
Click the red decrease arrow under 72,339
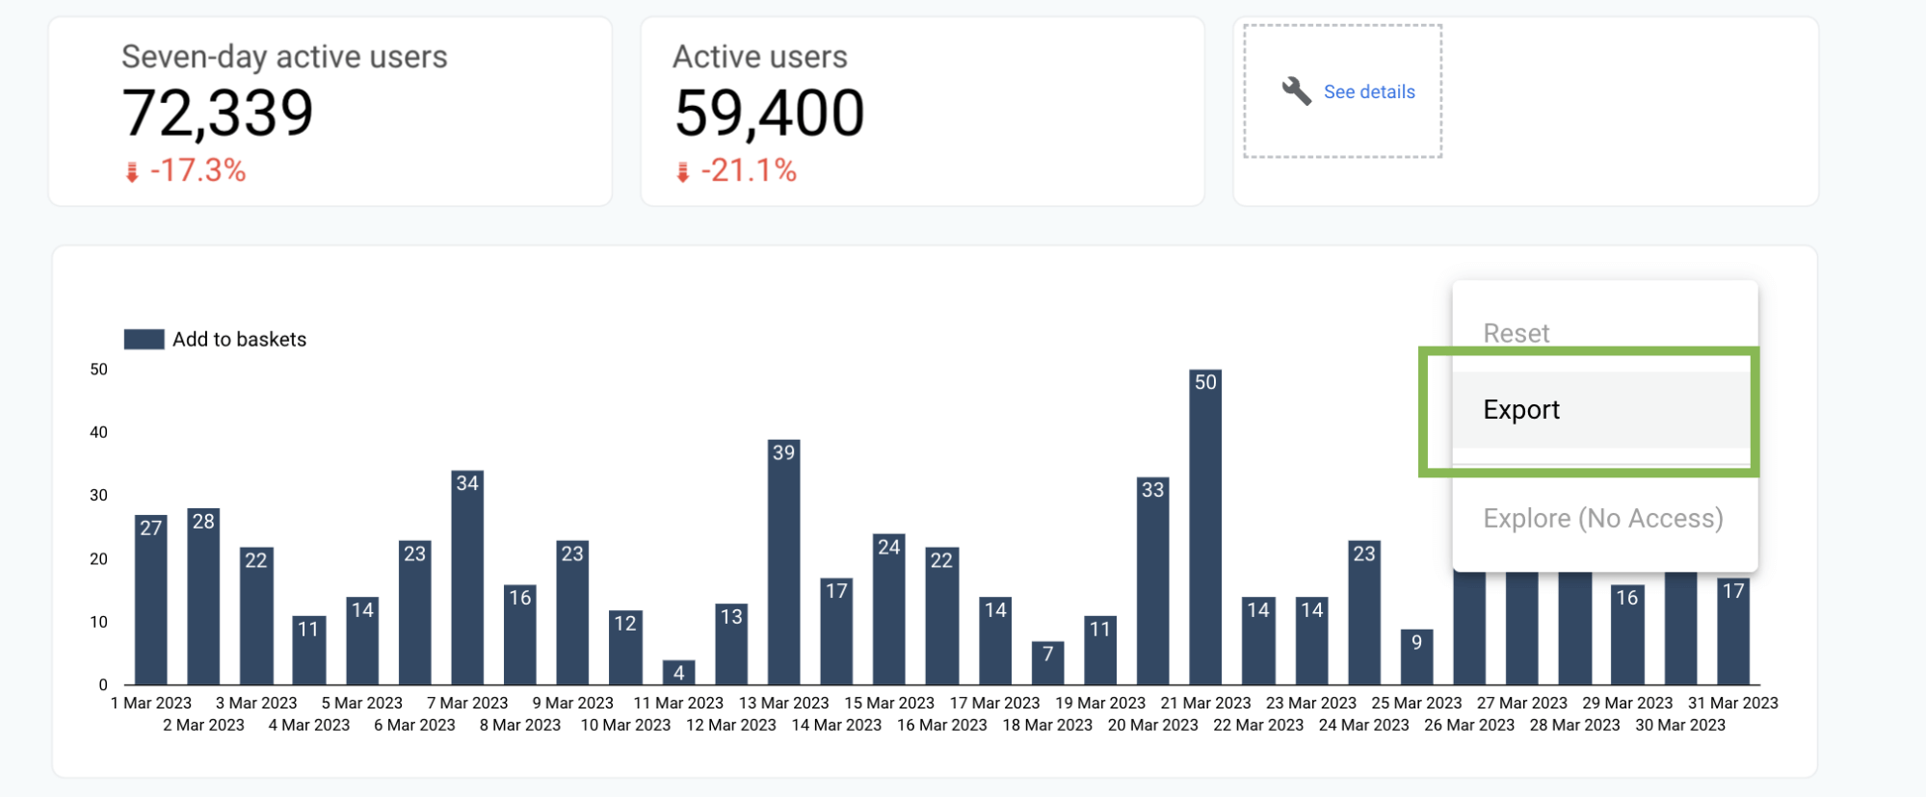[x=133, y=171]
